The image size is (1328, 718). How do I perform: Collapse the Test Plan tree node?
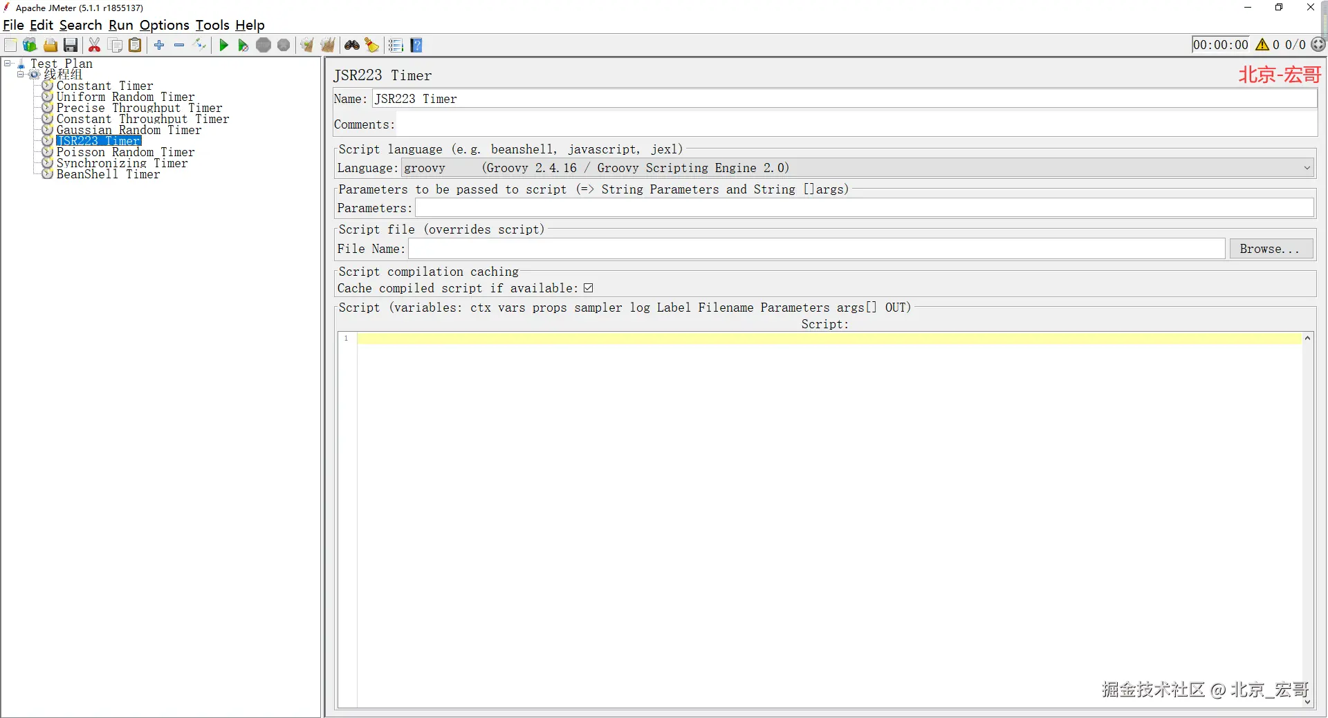[8, 64]
